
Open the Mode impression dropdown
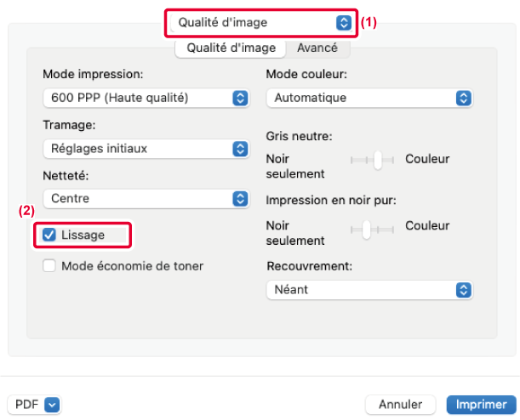(145, 98)
